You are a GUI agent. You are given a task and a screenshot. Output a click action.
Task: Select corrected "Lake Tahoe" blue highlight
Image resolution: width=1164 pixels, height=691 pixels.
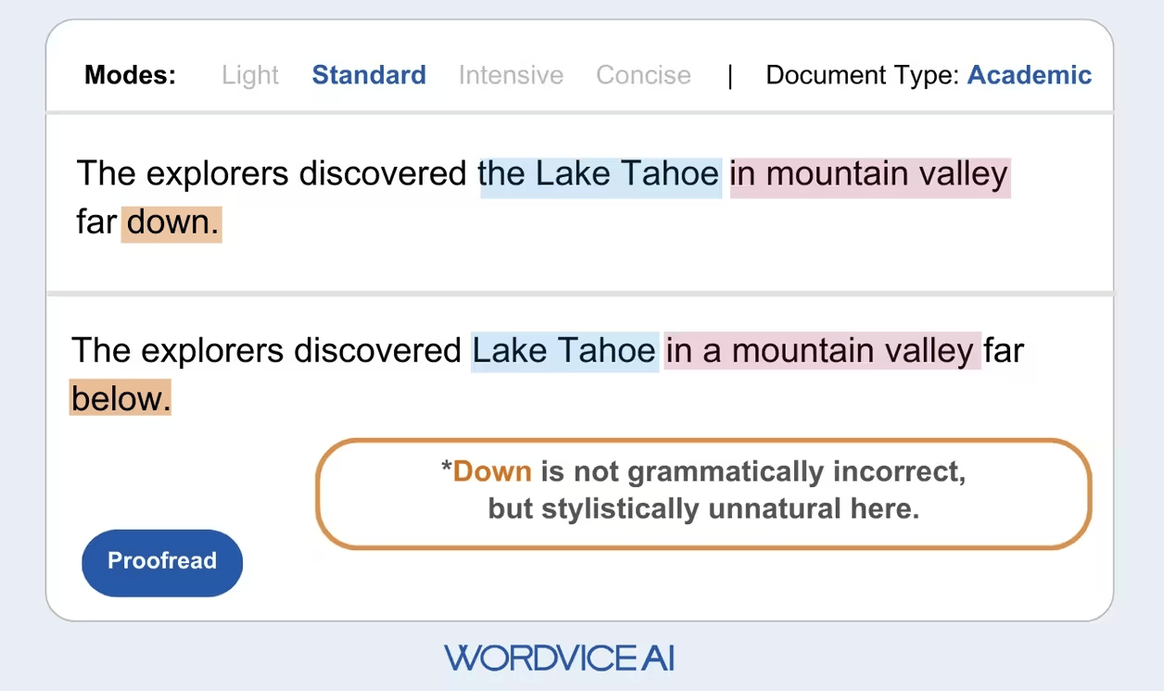tap(564, 351)
